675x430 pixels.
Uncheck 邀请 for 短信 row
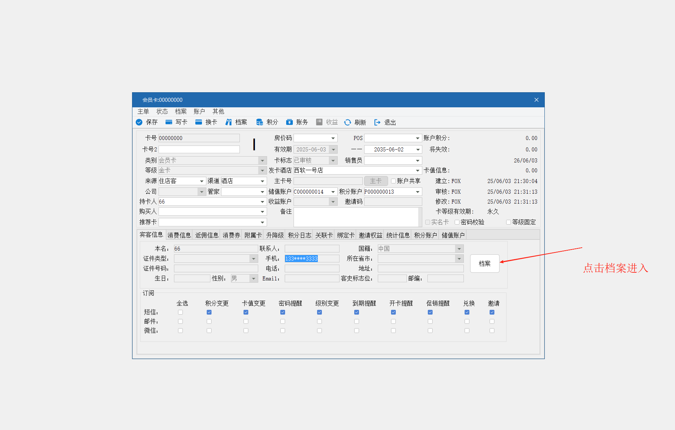[492, 312]
